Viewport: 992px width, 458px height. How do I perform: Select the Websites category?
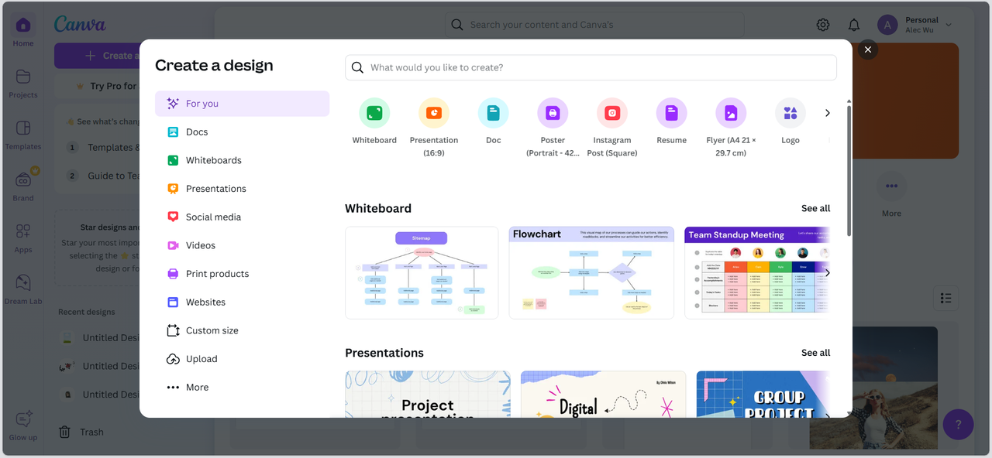click(x=242, y=302)
